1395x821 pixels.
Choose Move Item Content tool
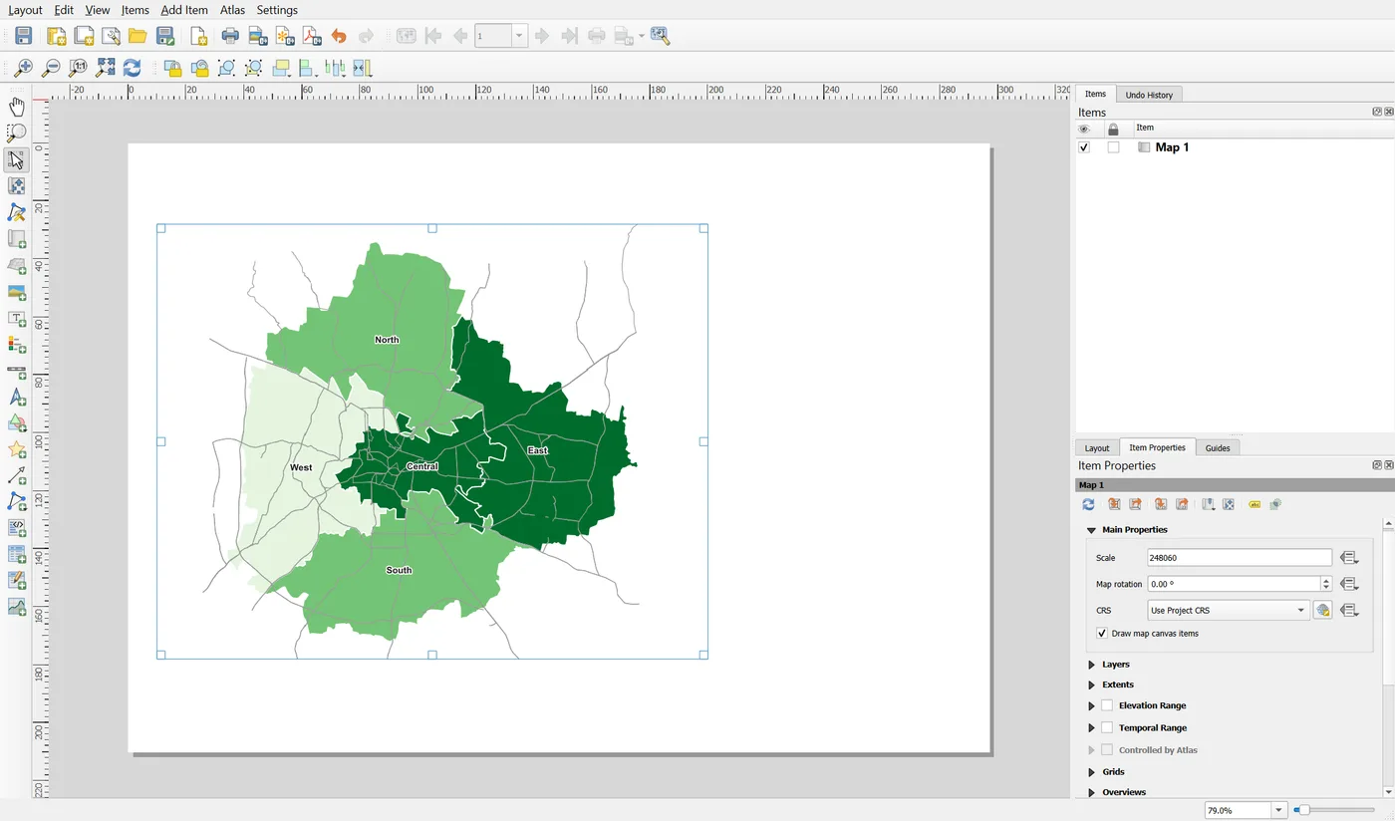(17, 186)
